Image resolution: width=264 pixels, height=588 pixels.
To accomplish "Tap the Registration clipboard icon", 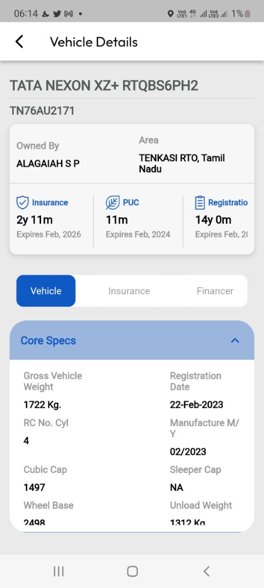I will point(200,202).
